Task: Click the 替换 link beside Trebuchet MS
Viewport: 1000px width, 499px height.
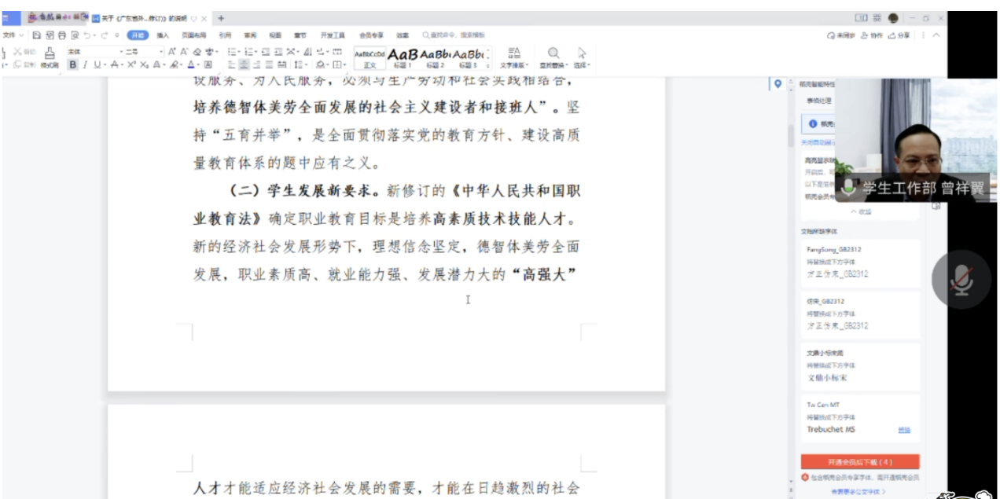Action: coord(905,430)
